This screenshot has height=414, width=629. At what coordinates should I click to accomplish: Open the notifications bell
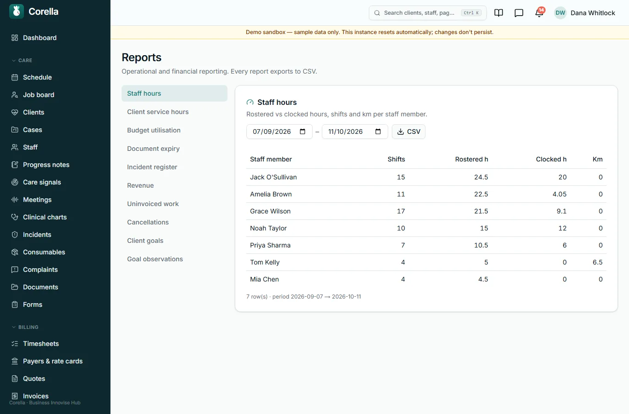pos(539,13)
